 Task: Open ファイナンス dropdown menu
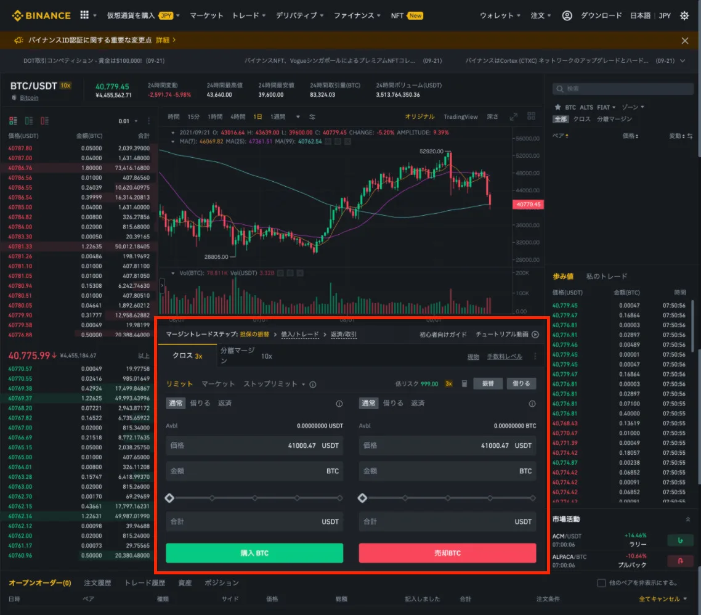pyautogui.click(x=357, y=15)
